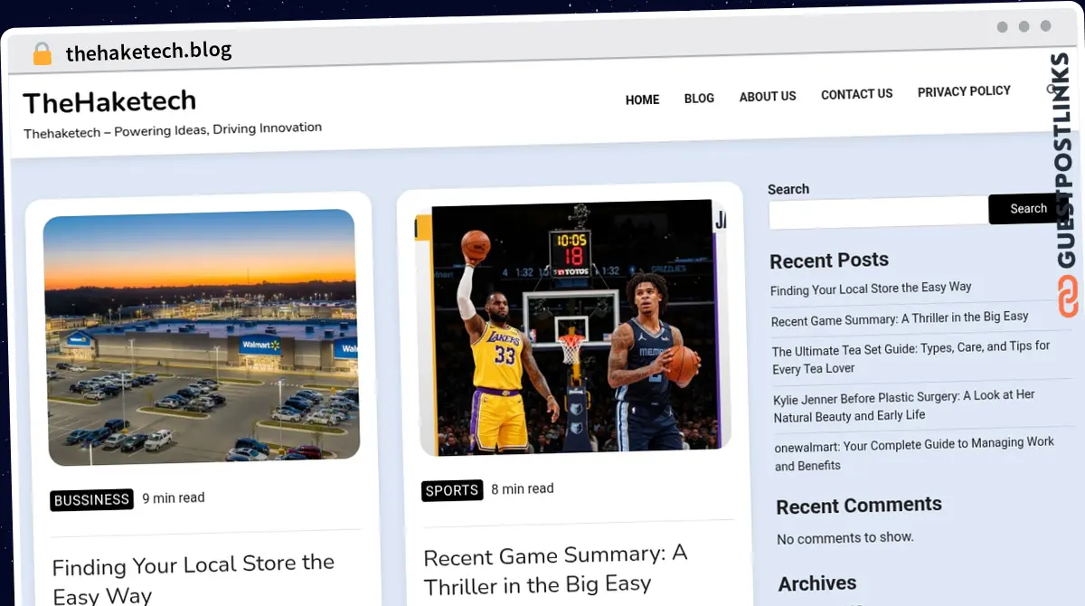This screenshot has height=606, width=1085.
Task: Open the ABOUT US page
Action: point(768,96)
